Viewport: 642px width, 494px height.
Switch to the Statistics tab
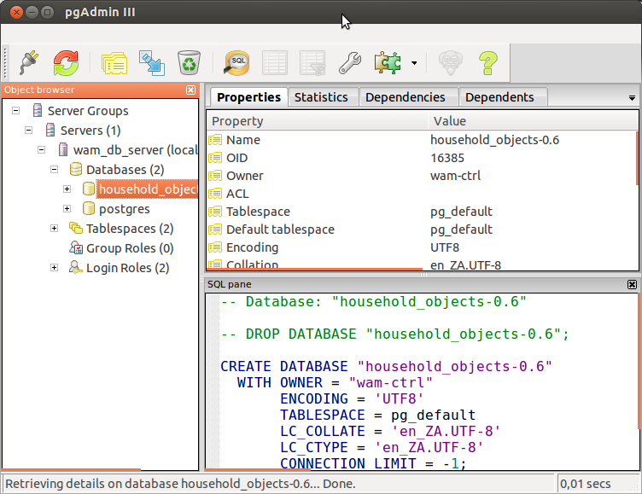pyautogui.click(x=321, y=97)
